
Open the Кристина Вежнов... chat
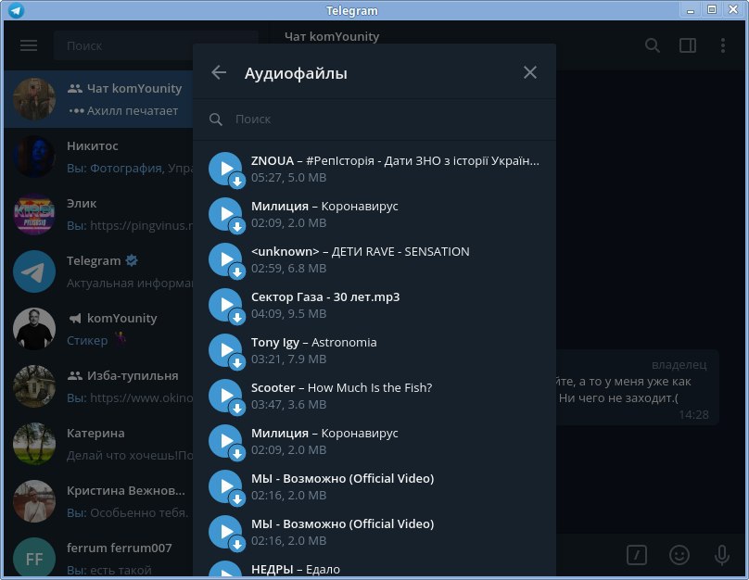tap(98, 500)
